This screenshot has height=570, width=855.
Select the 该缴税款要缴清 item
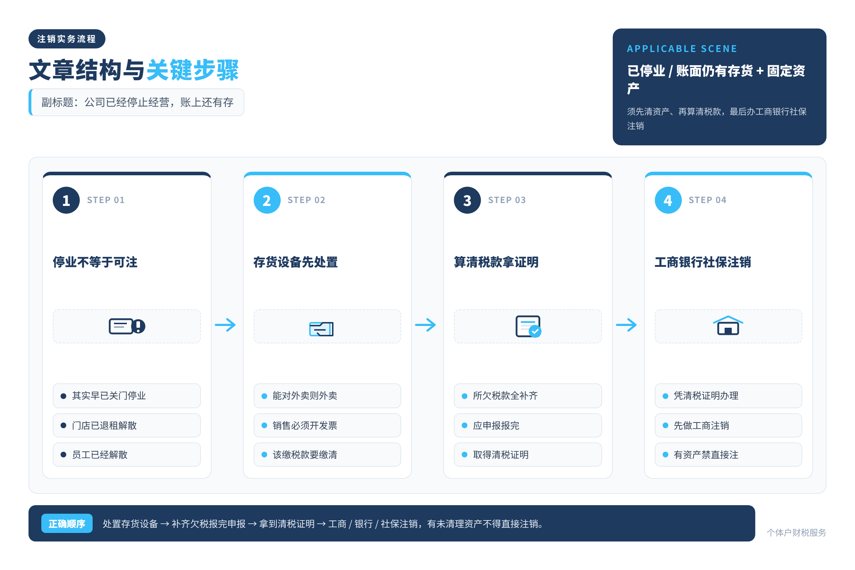click(327, 455)
